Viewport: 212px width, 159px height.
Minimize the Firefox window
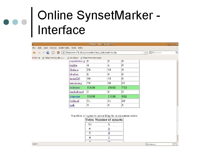pyautogui.click(x=170, y=44)
